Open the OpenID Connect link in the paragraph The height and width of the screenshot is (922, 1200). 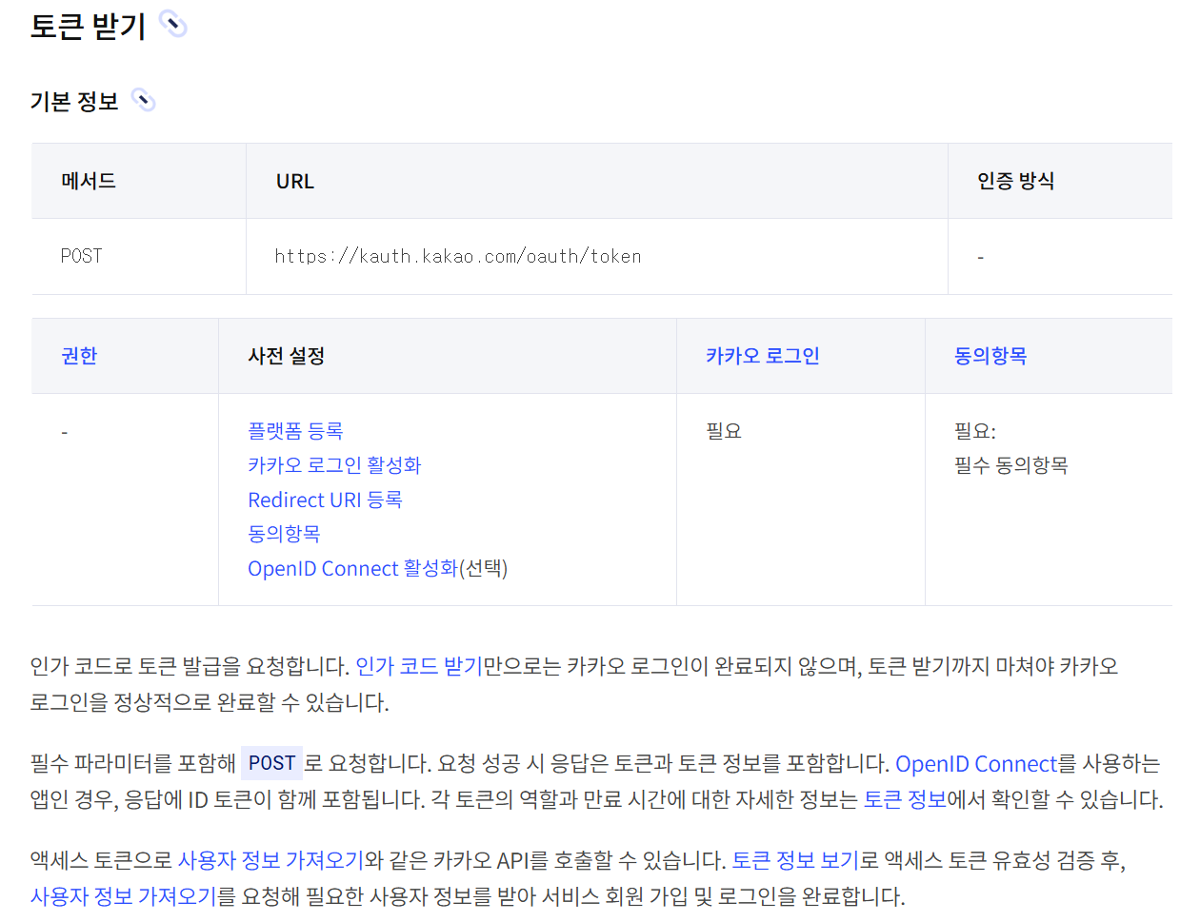[976, 763]
